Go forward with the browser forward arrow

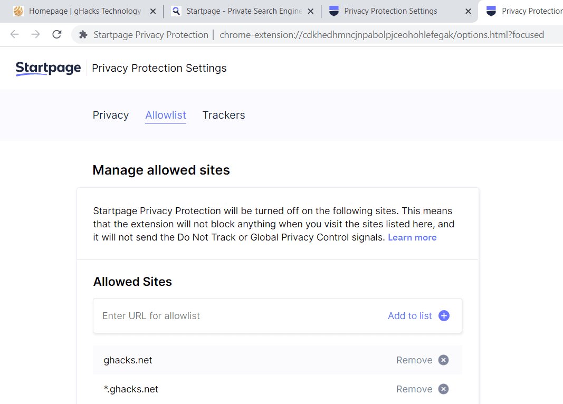[x=35, y=34]
